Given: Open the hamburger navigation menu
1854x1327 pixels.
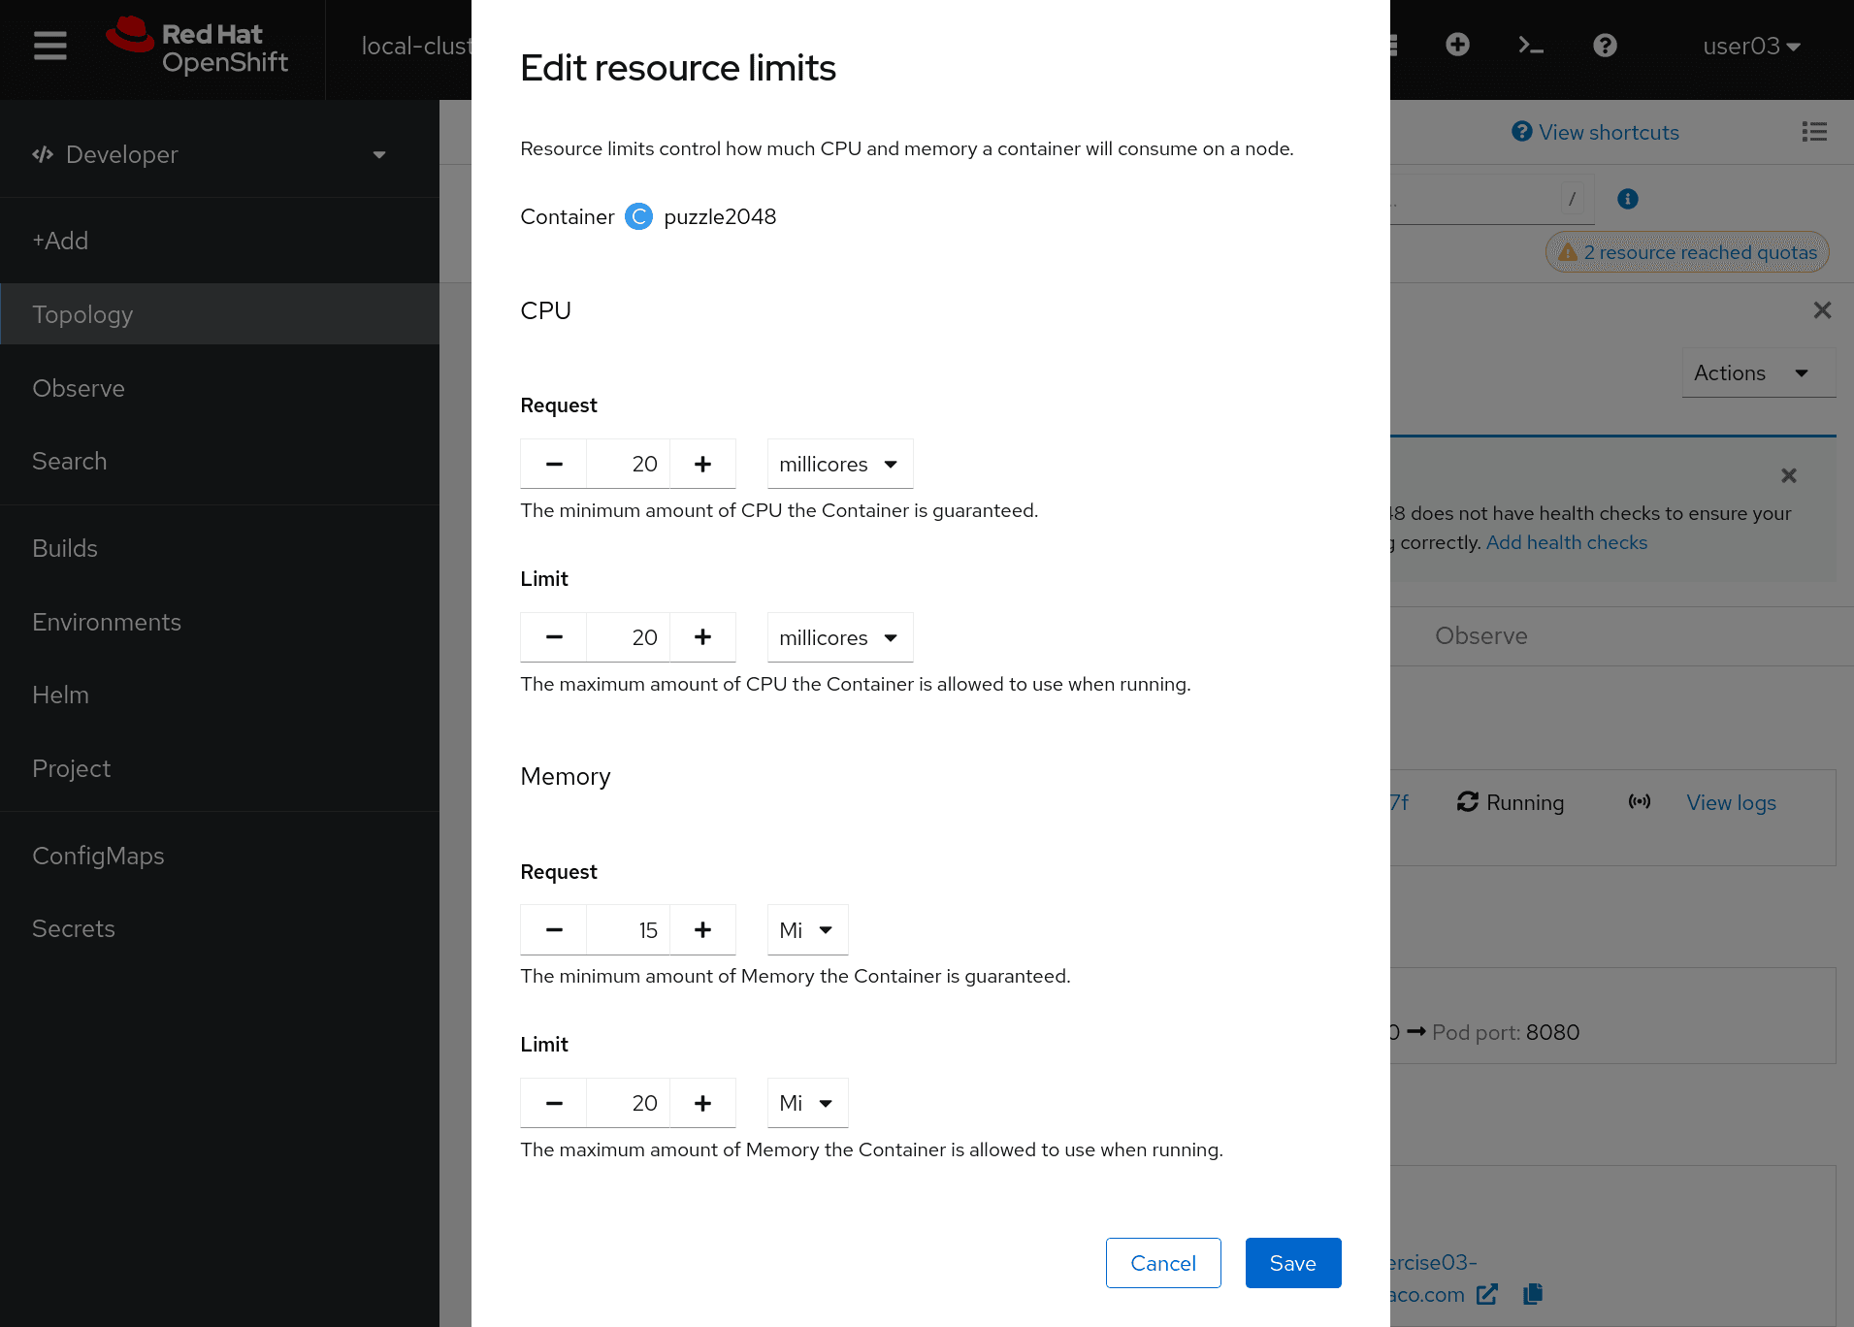Looking at the screenshot, I should [x=49, y=46].
